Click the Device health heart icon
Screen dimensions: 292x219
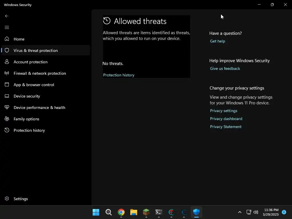pyautogui.click(x=7, y=107)
